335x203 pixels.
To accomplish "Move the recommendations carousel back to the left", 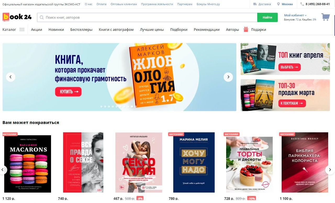I will (x=3, y=170).
